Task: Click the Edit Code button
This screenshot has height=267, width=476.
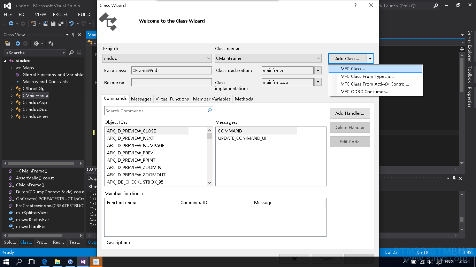Action: tap(350, 142)
